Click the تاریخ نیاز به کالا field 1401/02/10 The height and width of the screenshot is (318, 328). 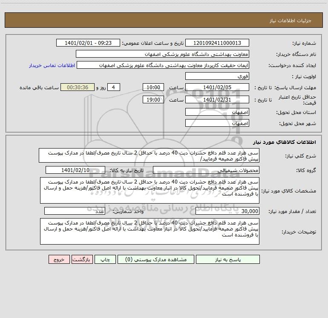click(x=75, y=170)
